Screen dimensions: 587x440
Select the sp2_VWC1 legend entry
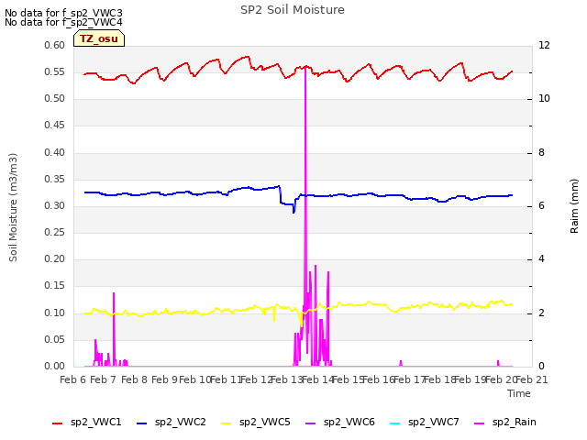click(x=87, y=423)
